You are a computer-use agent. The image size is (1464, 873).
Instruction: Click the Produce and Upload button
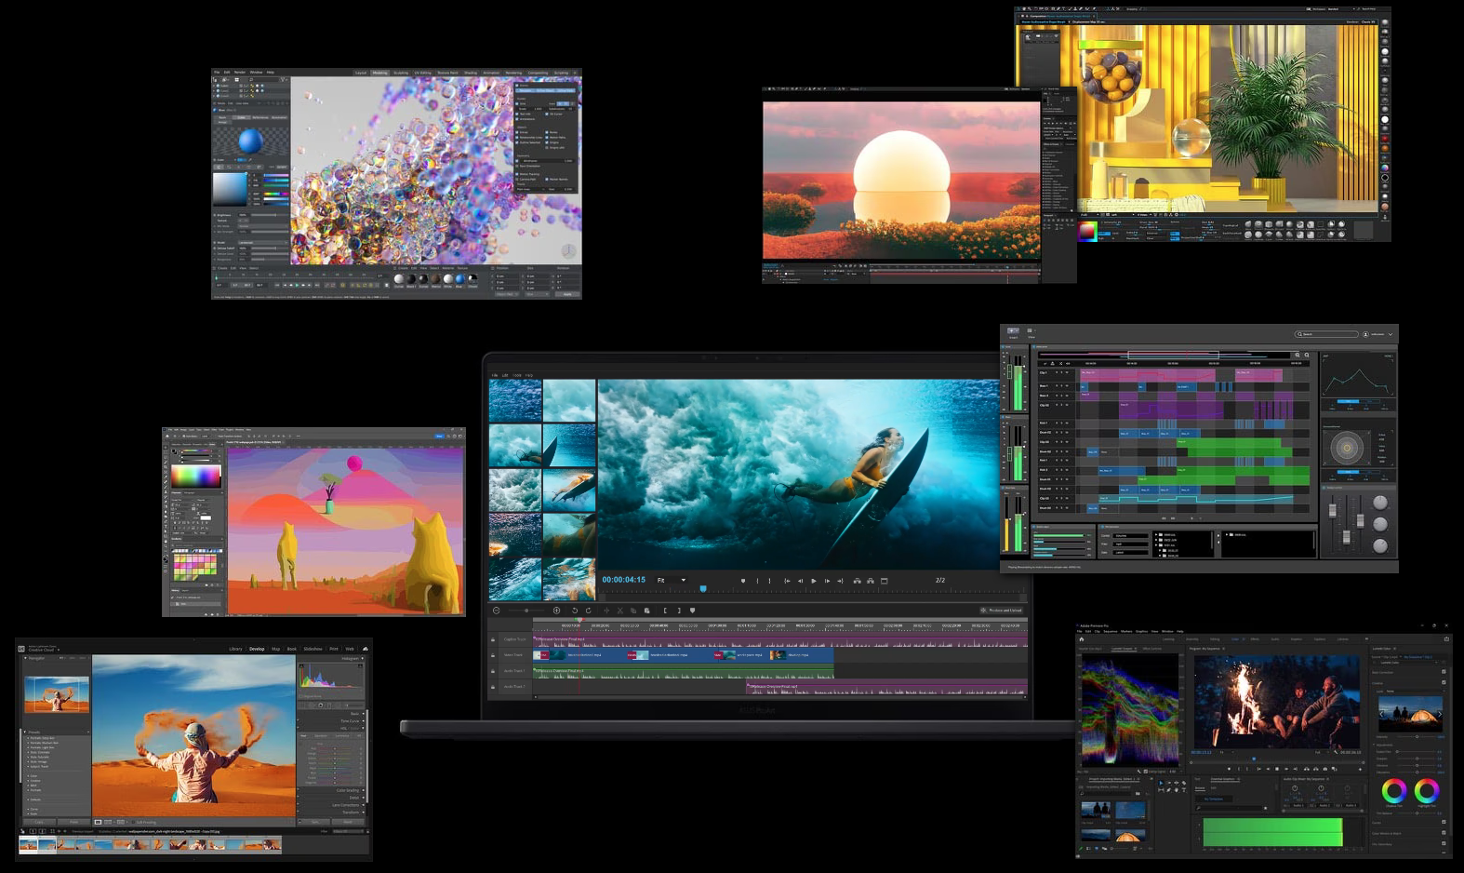[x=1001, y=611]
